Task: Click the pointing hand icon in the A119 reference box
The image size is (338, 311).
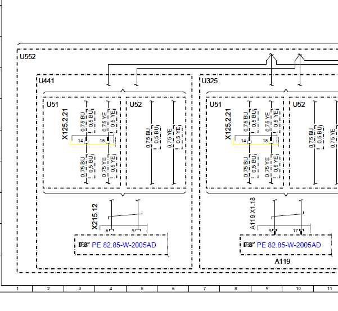Action: (x=249, y=245)
